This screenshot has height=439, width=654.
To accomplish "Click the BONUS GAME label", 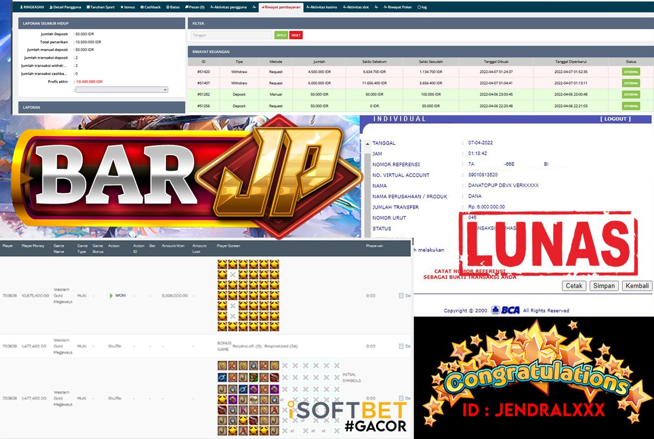I will pyautogui.click(x=225, y=346).
